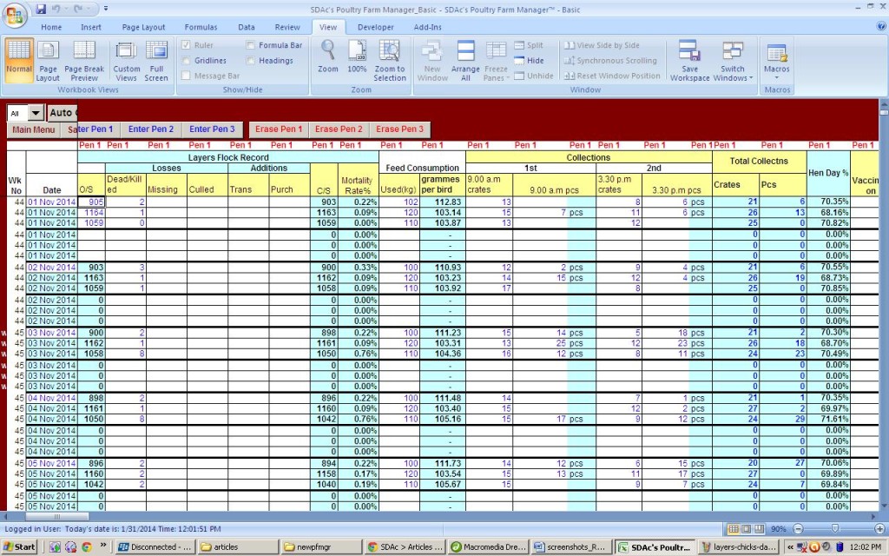
Task: Toggle the Ruler checkbox
Action: [186, 45]
